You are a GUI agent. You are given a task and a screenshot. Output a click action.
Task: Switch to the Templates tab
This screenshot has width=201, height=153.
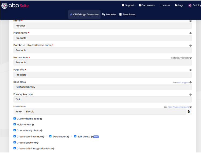(x=127, y=14)
